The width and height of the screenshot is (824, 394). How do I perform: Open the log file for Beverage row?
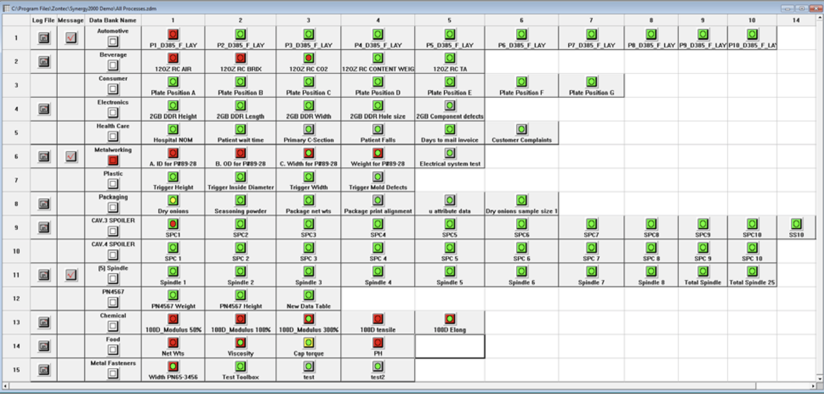click(x=43, y=62)
